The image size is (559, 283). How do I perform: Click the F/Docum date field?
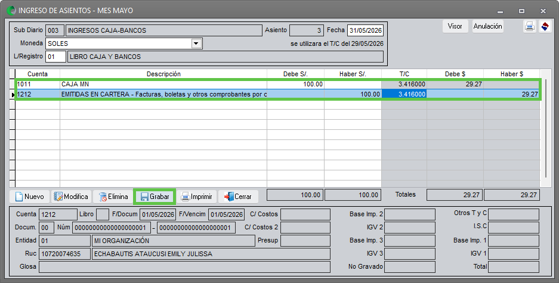pyautogui.click(x=158, y=214)
